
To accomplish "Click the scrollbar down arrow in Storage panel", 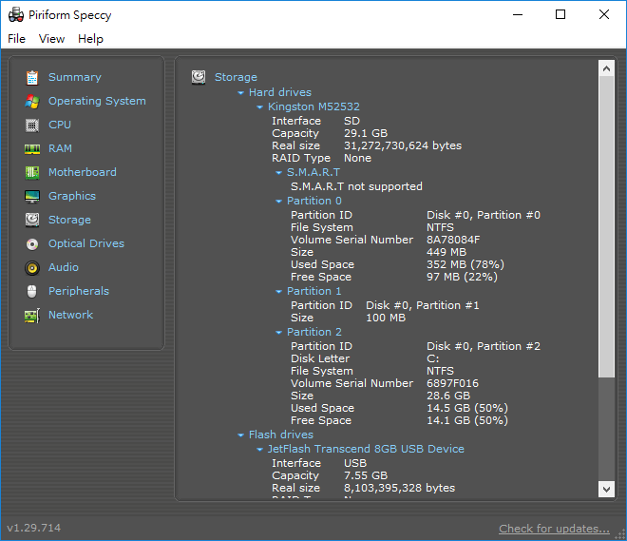I will coord(607,489).
